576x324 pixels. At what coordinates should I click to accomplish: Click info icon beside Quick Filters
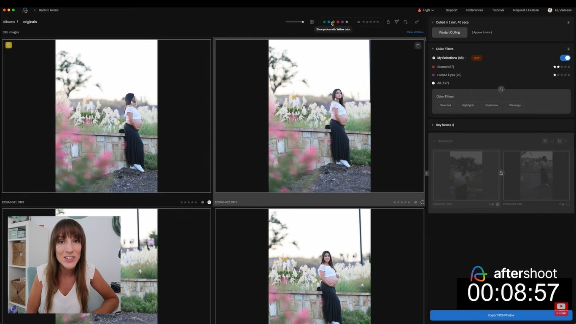(x=568, y=49)
